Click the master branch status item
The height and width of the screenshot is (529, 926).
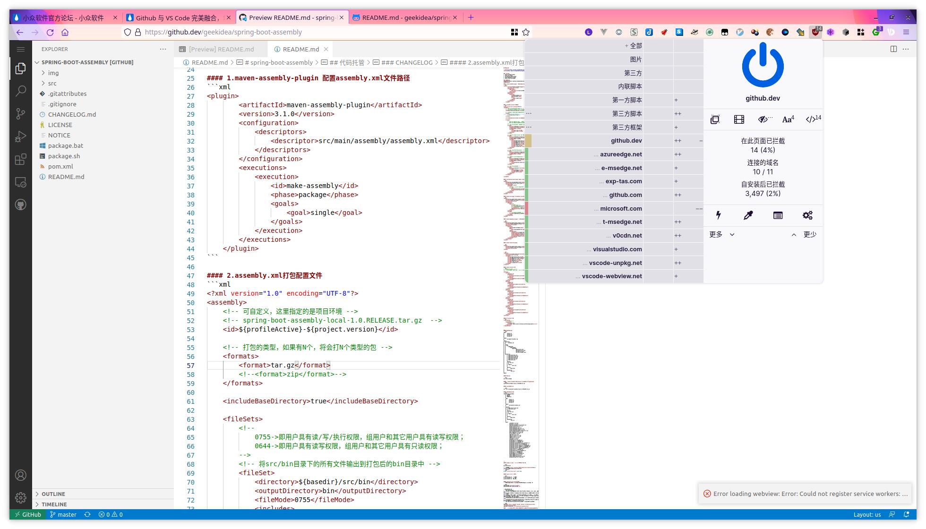coord(63,514)
